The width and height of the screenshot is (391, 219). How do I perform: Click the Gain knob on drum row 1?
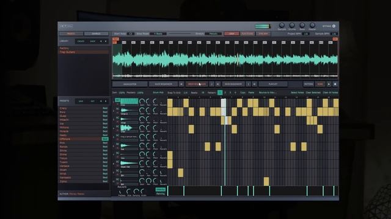coord(142,101)
